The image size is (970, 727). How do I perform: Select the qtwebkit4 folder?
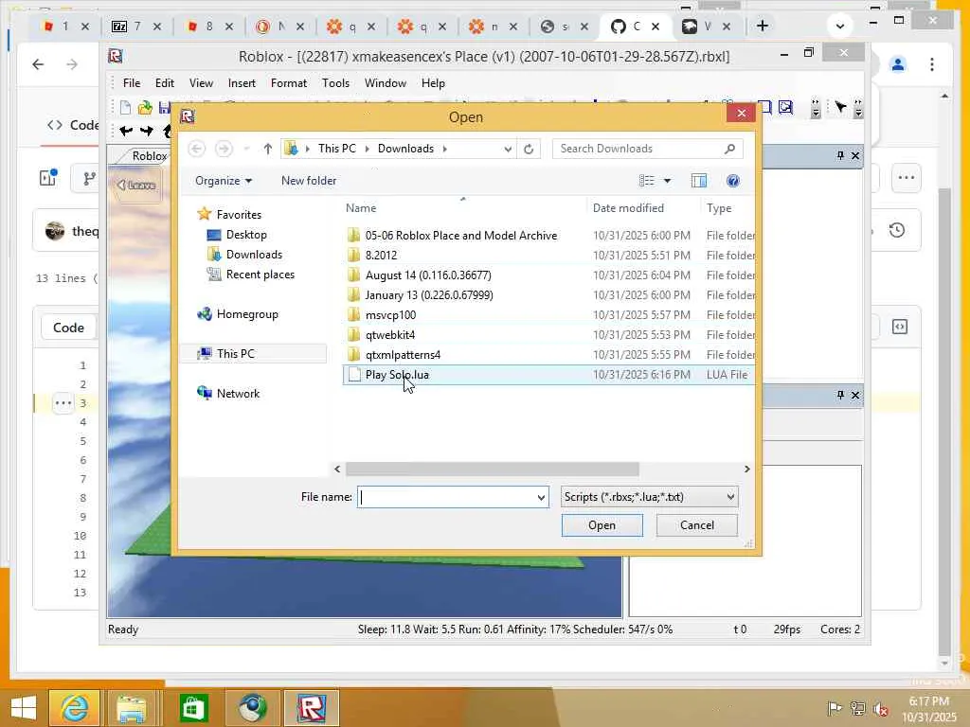[x=548, y=335]
